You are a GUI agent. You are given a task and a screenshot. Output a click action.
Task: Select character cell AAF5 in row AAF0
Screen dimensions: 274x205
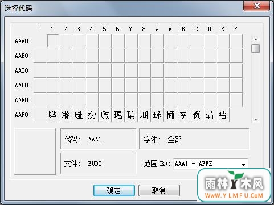(x=105, y=115)
